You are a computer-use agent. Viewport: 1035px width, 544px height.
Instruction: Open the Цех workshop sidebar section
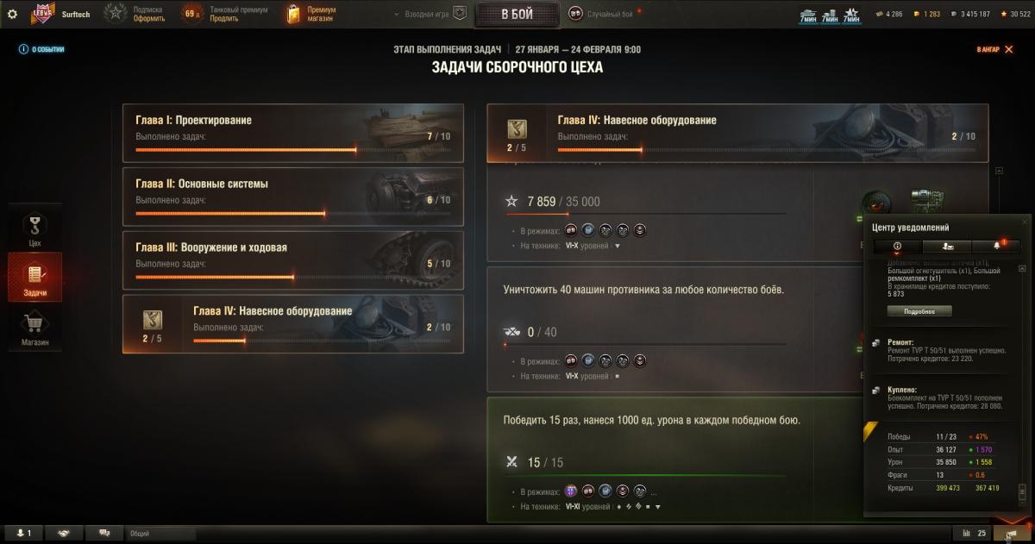click(x=34, y=229)
